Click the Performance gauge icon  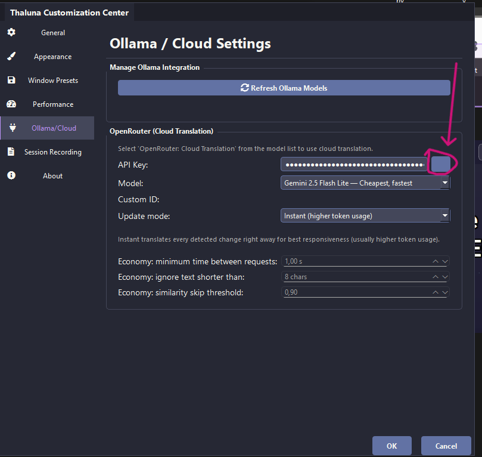coord(11,104)
